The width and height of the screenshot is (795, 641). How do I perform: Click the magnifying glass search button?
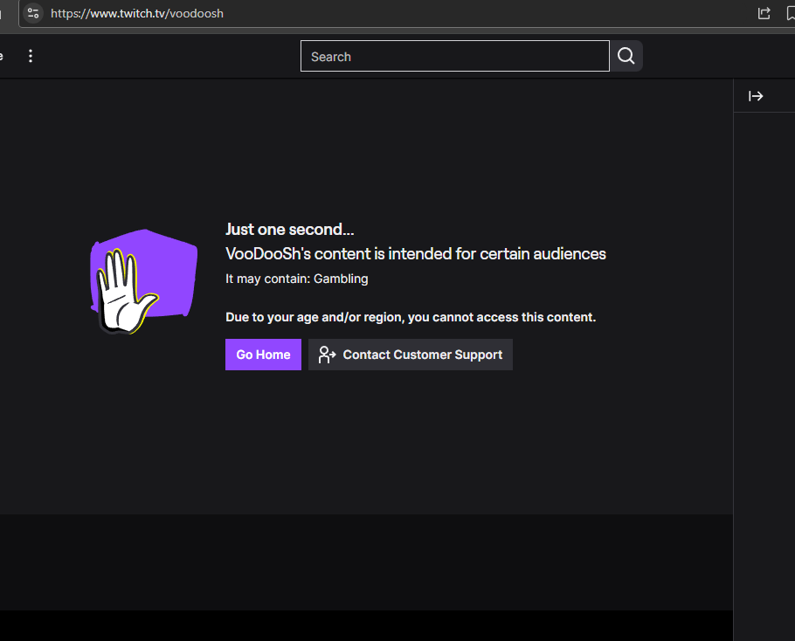[x=626, y=56]
